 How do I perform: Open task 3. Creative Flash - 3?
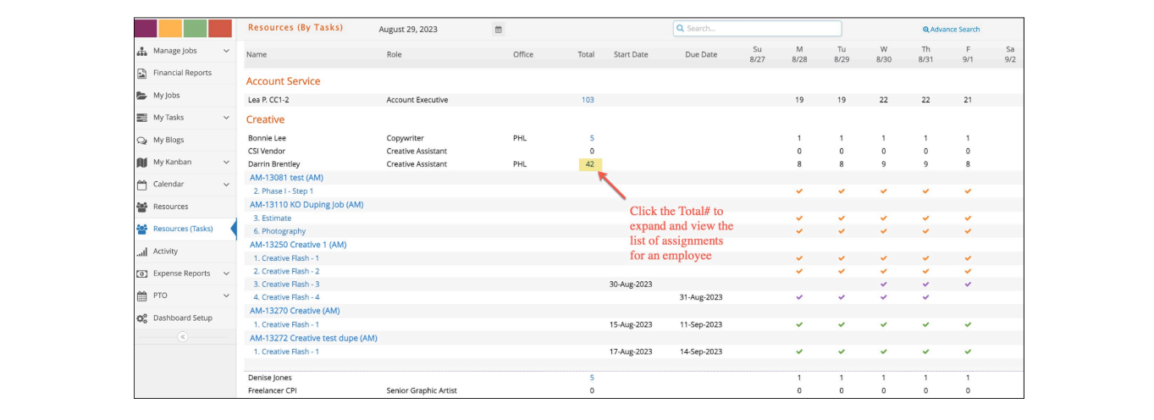coord(287,285)
